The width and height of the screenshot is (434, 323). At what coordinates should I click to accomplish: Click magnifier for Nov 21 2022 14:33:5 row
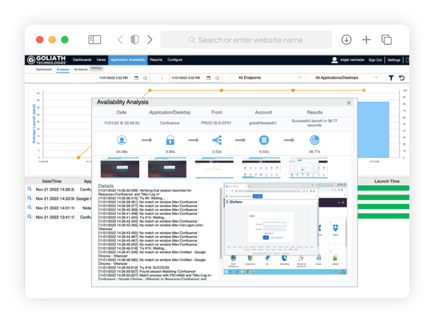tap(29, 198)
